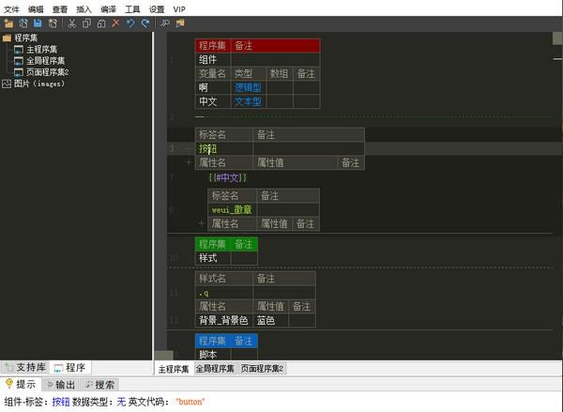563x412 pixels.
Task: Click the icon beside 页面程序集2 in tree
Action: pyautogui.click(x=19, y=72)
